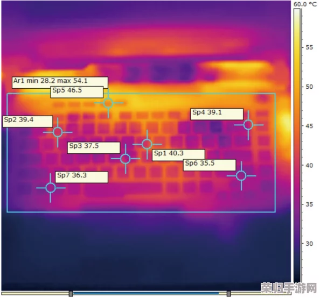Screen dimensions: 320x298
Task: Select the Sp1 40.3 temperature label
Action: coord(178,155)
